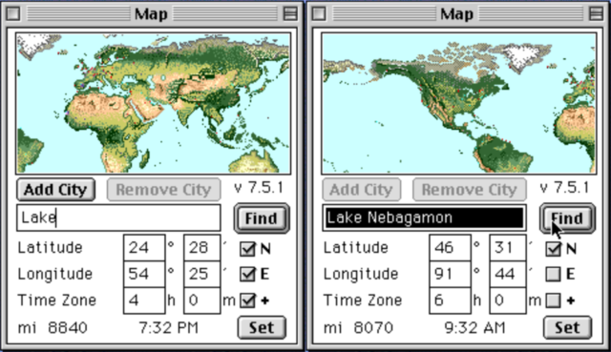Uncheck the N latitude checkbox in left window
This screenshot has height=352, width=611.
[x=247, y=248]
